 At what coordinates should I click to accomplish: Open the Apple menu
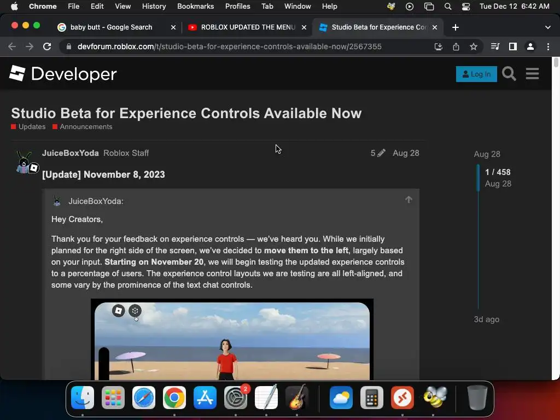pyautogui.click(x=14, y=7)
